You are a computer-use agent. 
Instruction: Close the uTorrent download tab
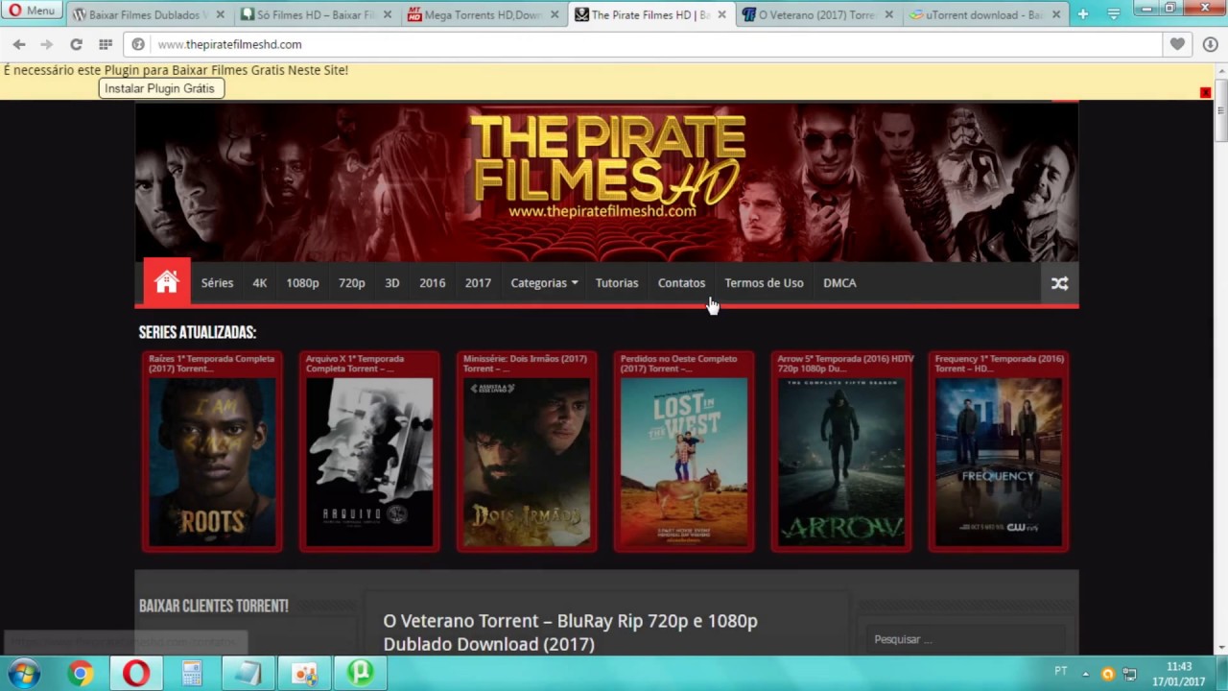tap(1056, 14)
